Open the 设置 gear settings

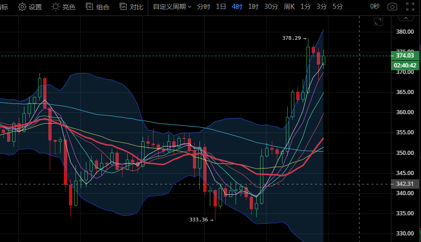click(30, 7)
